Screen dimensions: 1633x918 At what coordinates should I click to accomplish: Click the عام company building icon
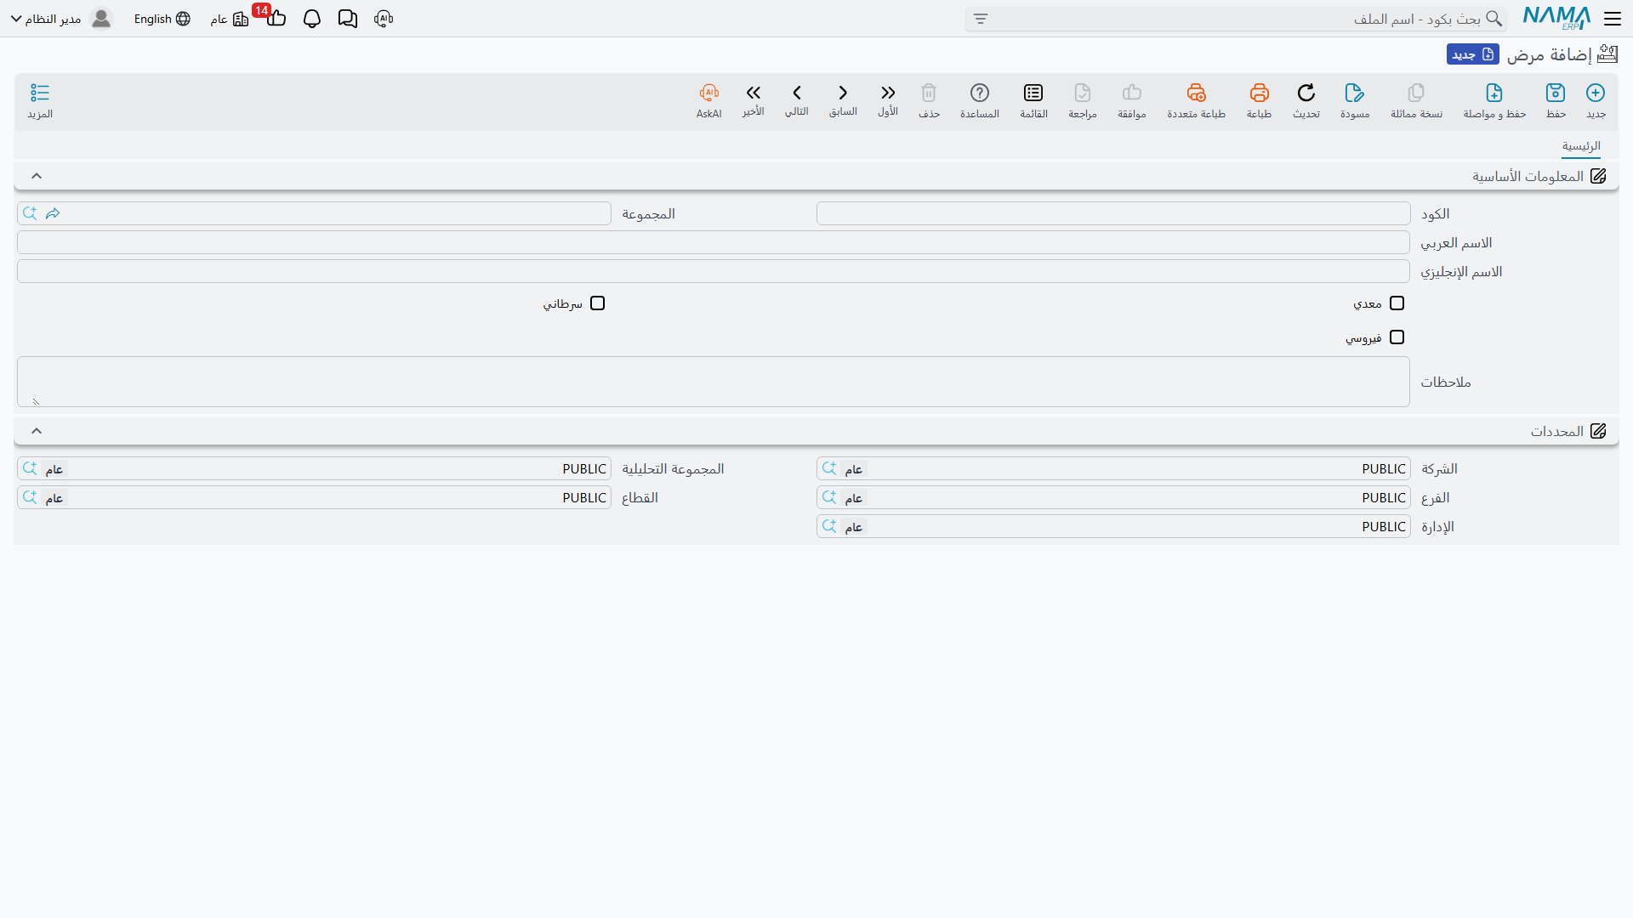coord(241,19)
